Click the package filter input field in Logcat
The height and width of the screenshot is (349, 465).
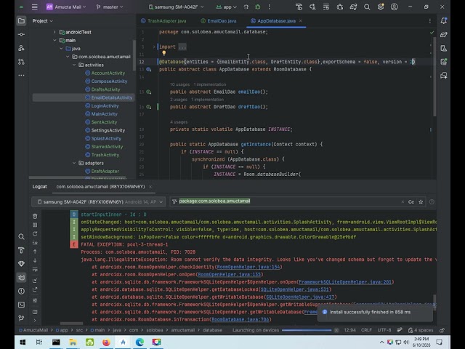(288, 201)
